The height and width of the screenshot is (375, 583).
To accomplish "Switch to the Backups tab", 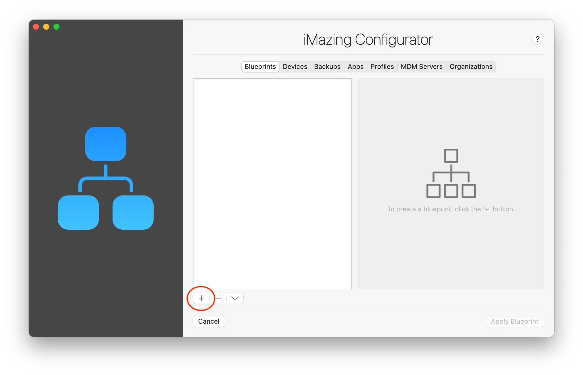I will (327, 67).
